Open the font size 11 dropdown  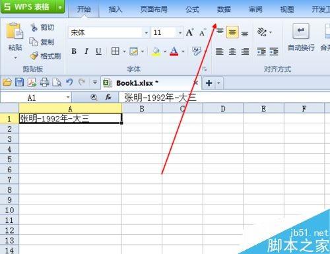pyautogui.click(x=180, y=33)
